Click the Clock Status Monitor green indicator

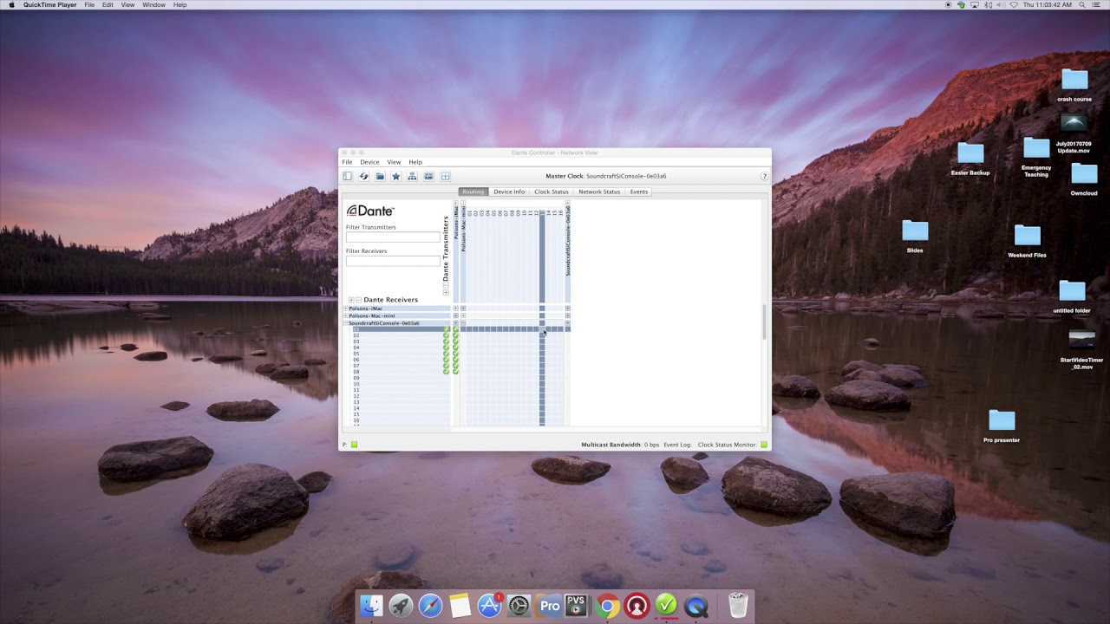point(764,445)
